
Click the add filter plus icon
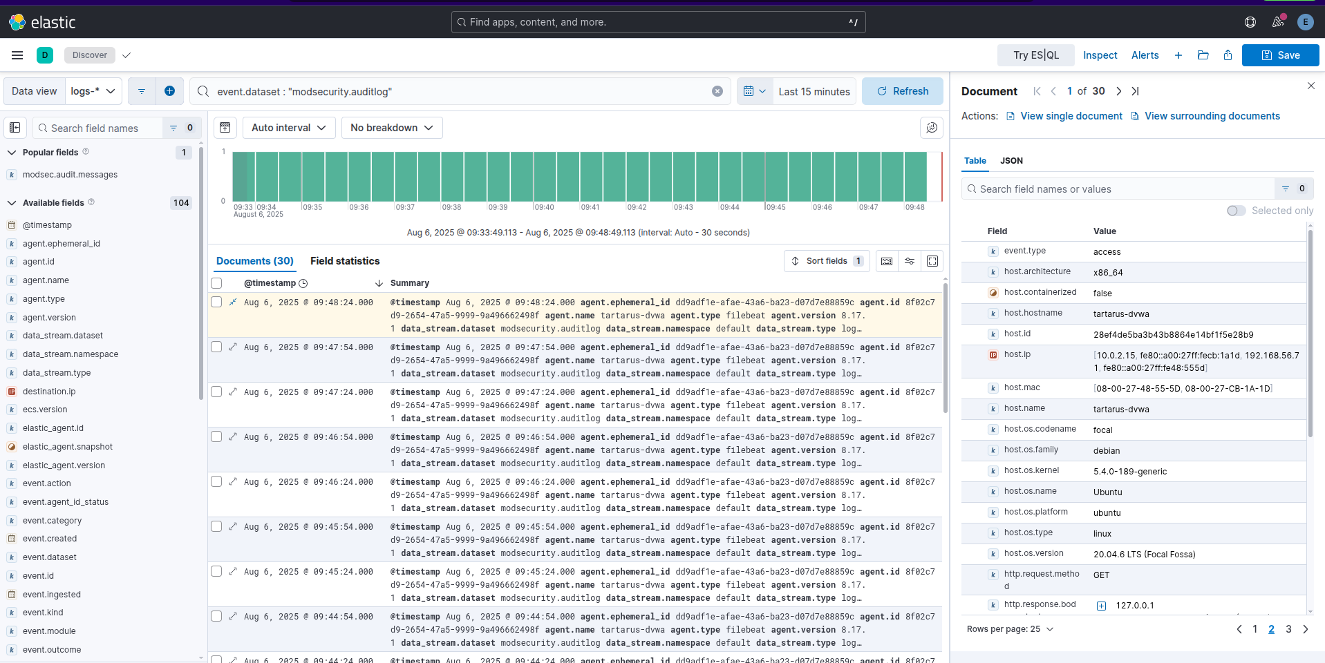pyautogui.click(x=169, y=91)
